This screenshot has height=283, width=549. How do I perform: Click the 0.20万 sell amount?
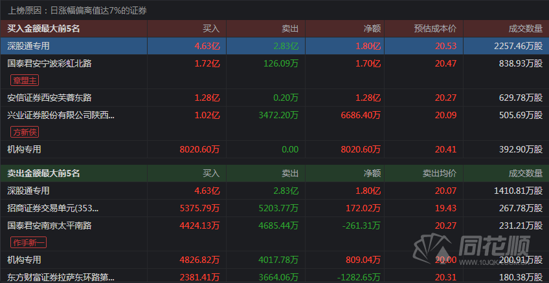(286, 98)
